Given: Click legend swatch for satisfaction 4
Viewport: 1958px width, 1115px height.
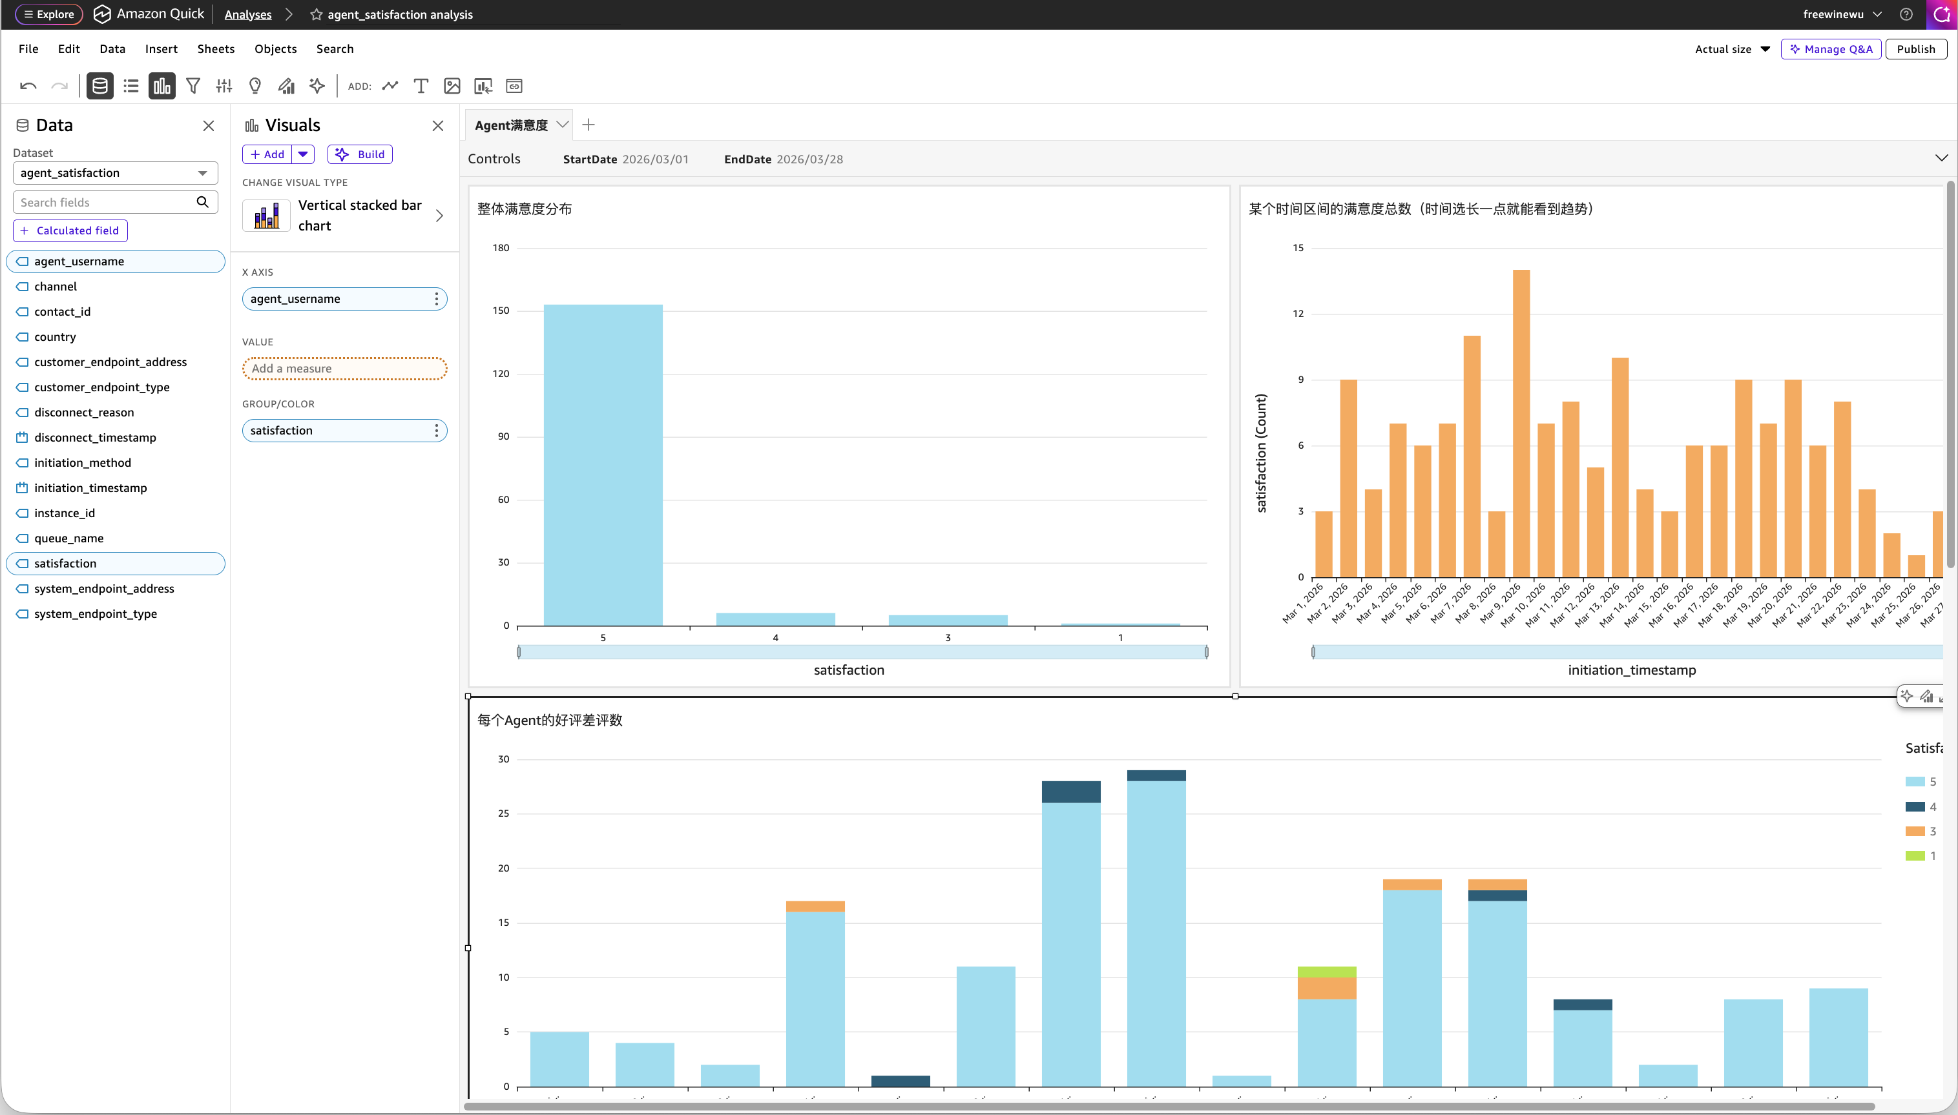Looking at the screenshot, I should (1914, 806).
